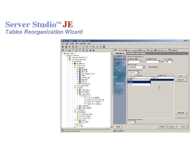Click the blue icon at the main toolbar's end
This screenshot has width=196, height=147.
click(x=104, y=47)
